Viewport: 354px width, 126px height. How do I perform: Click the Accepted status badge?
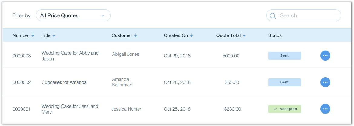[284, 109]
